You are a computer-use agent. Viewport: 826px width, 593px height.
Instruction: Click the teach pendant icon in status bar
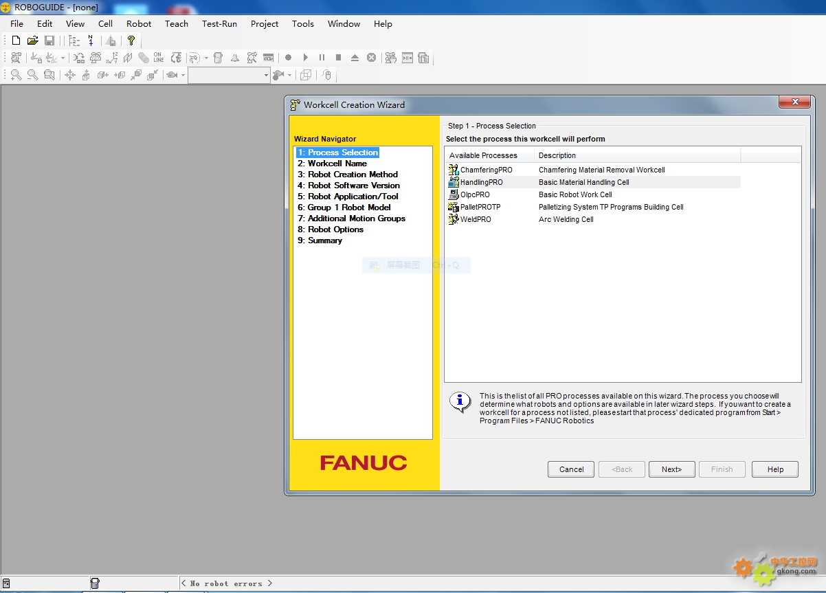click(95, 583)
